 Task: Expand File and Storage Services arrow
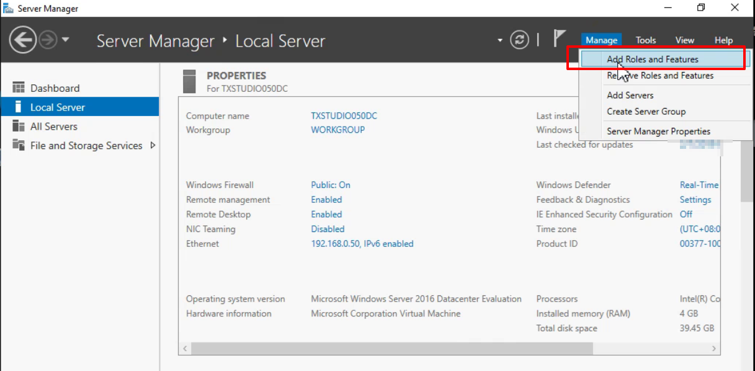click(153, 145)
